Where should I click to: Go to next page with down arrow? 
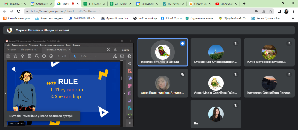click(x=51, y=56)
